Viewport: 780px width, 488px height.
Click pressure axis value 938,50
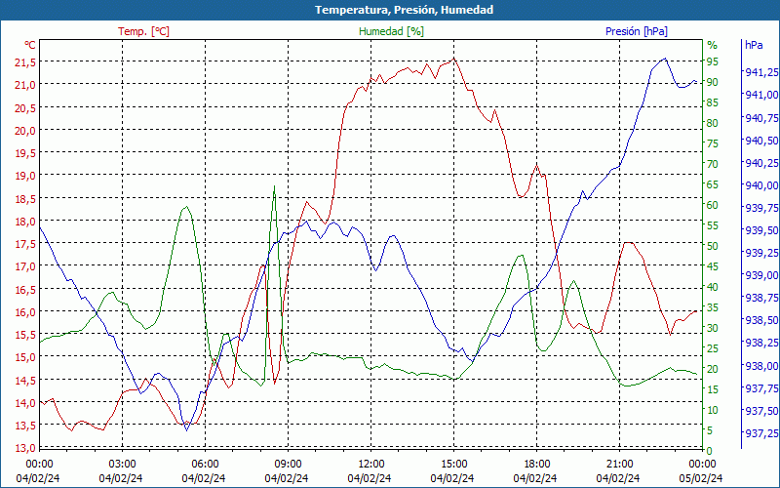tap(761, 320)
